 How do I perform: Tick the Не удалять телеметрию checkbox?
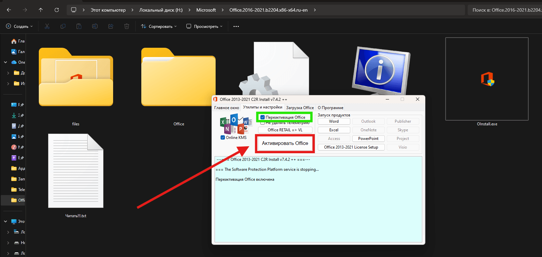click(263, 123)
